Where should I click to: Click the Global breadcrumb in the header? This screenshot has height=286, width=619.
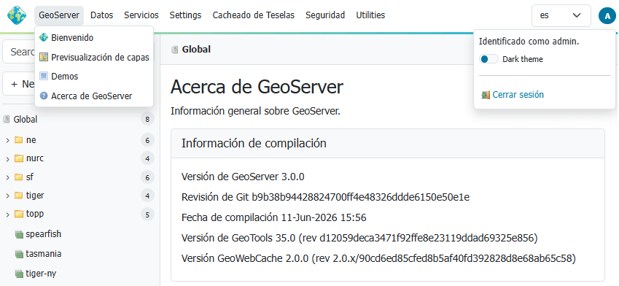(196, 50)
